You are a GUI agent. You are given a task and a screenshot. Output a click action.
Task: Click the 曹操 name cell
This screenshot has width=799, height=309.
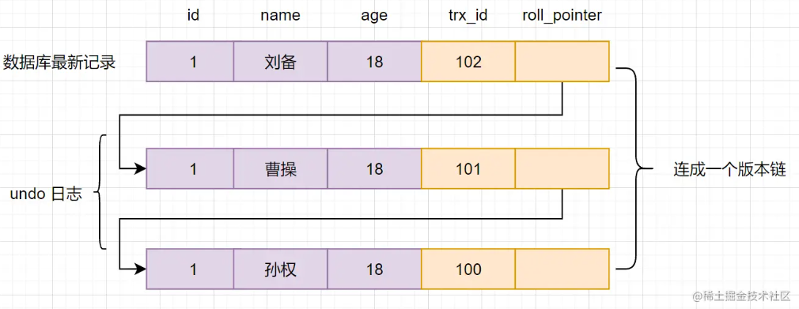pos(280,168)
